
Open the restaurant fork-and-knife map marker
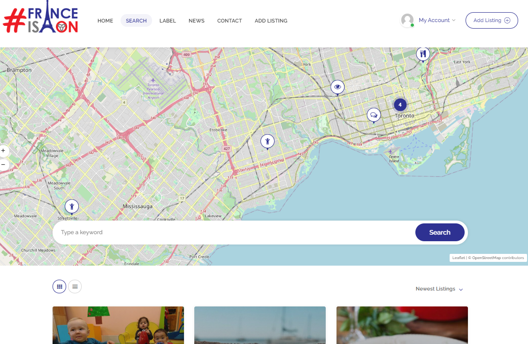coord(423,54)
